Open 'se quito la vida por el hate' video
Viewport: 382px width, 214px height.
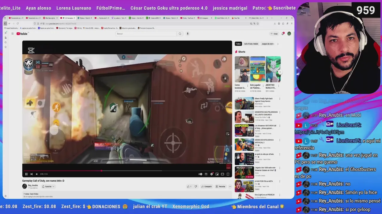(244, 158)
